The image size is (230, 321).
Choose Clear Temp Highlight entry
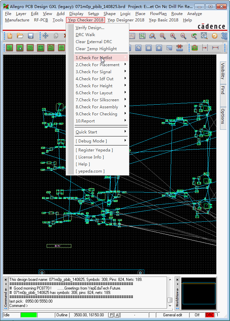[x=101, y=49]
